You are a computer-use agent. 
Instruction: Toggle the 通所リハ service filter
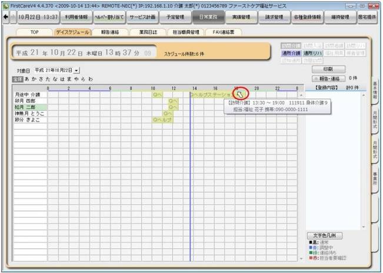[312, 53]
